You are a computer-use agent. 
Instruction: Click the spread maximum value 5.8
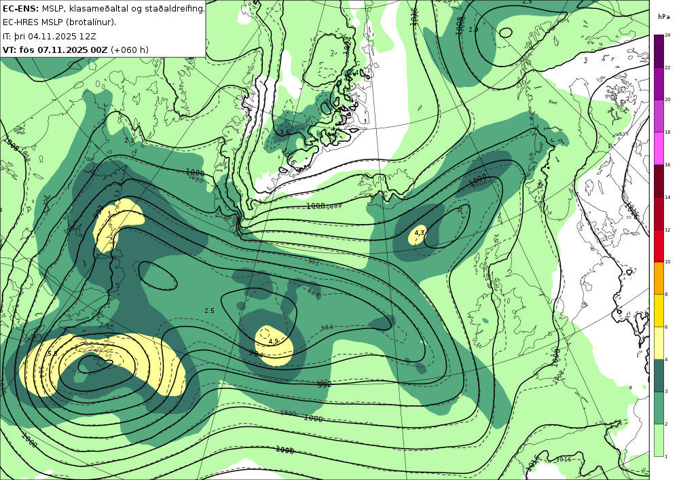52,354
